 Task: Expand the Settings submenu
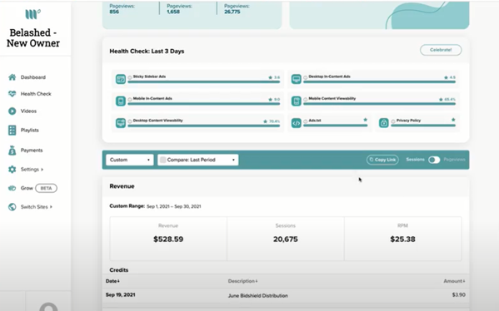(32, 170)
